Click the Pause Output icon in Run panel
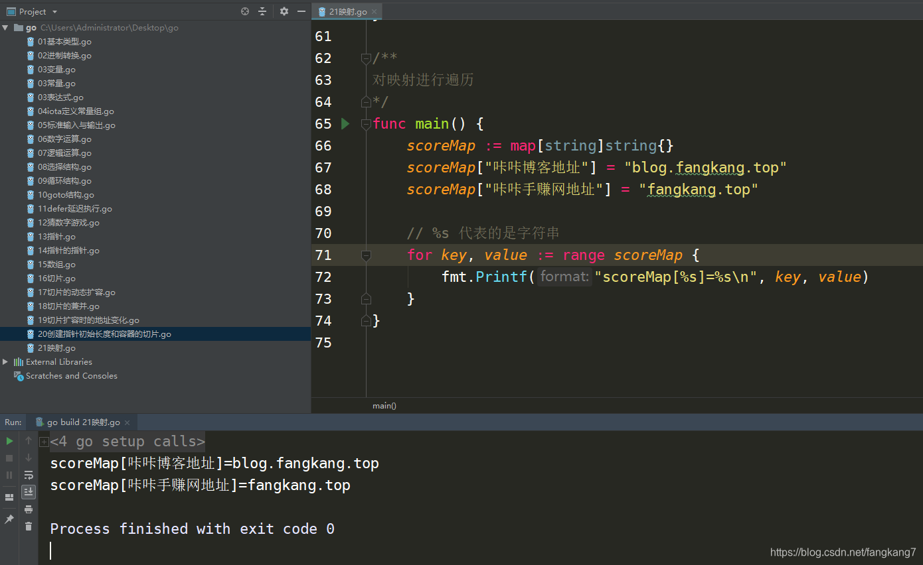The height and width of the screenshot is (565, 923). coord(9,475)
